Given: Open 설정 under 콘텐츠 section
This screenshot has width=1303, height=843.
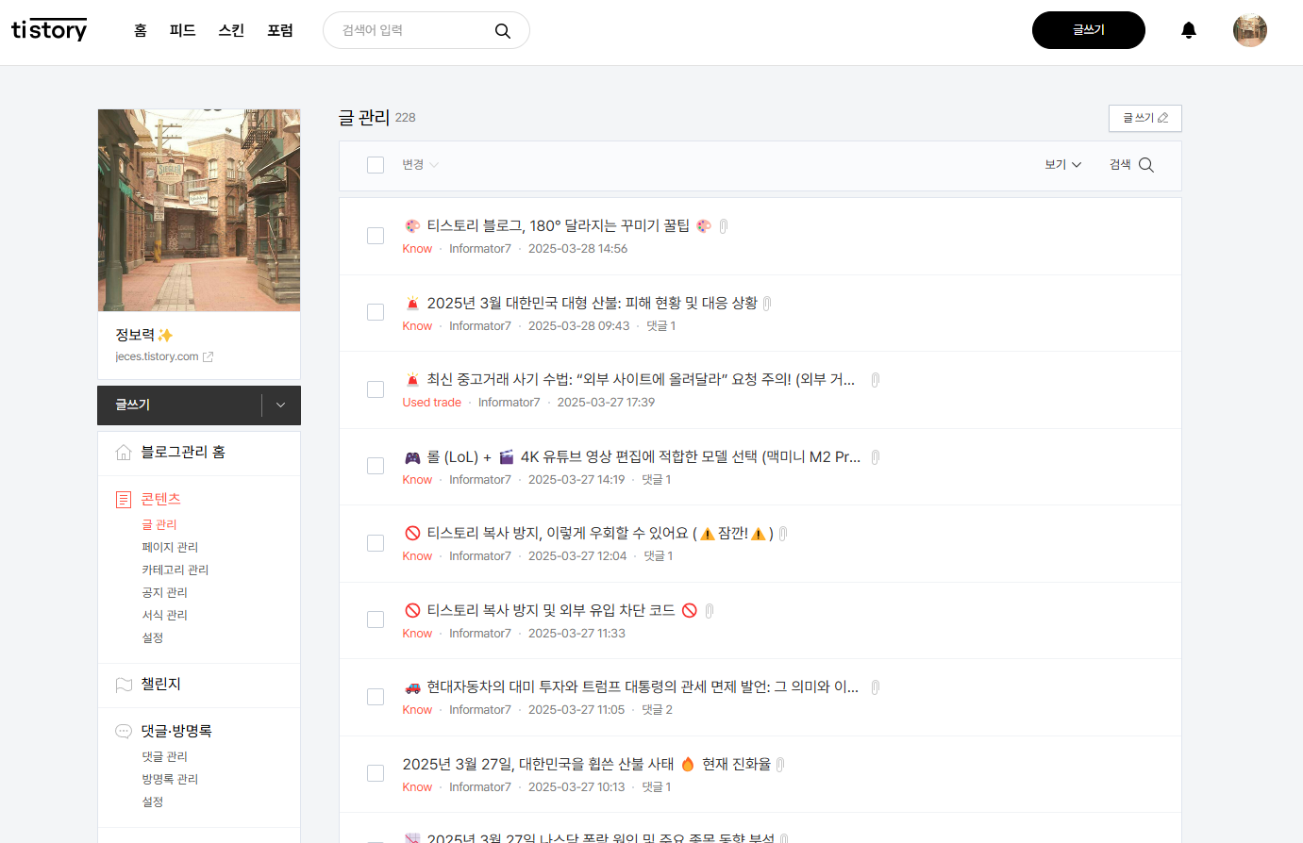Looking at the screenshot, I should click(153, 637).
